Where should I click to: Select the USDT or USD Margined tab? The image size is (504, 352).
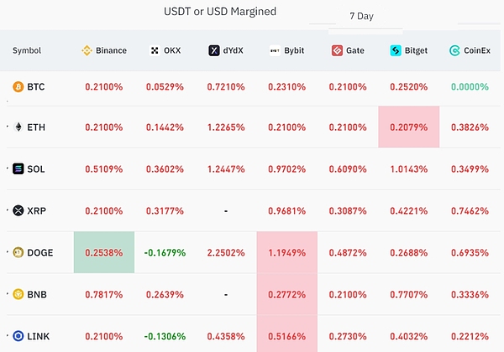(219, 13)
